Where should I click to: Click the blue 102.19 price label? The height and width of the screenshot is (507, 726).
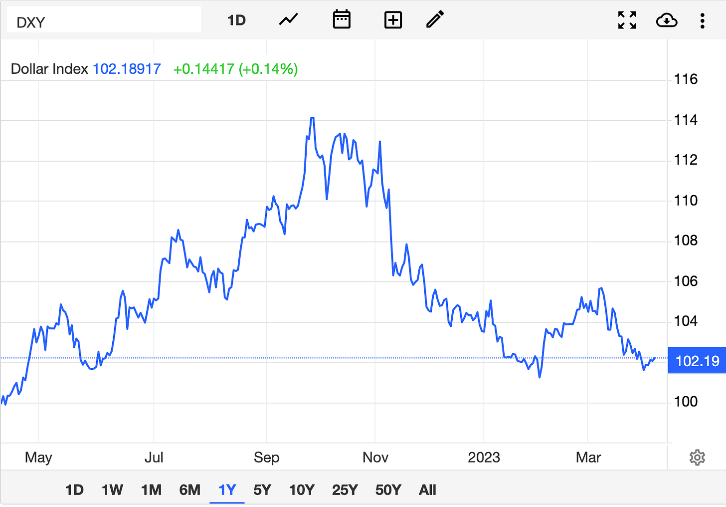[x=697, y=361]
